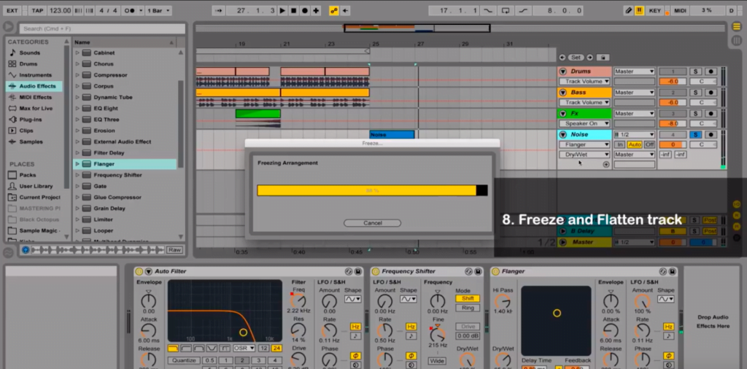Set Noise monitoring to In
Viewport: 747px width, 369px height.
coord(620,144)
